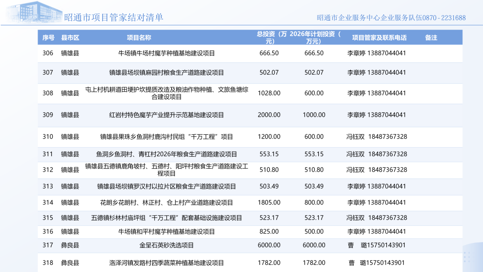The height and width of the screenshot is (272, 483).
Task: Click the value 1200.00
Action: click(x=269, y=136)
